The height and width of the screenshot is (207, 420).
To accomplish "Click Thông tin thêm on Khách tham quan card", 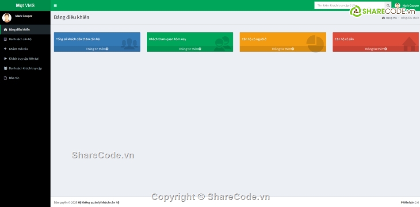I will [190, 49].
